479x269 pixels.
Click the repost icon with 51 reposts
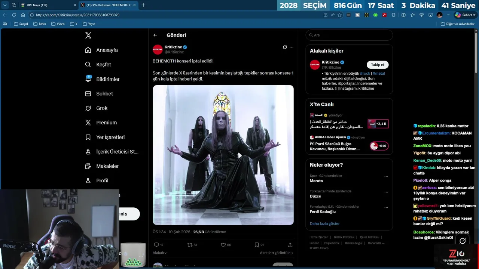(x=190, y=245)
